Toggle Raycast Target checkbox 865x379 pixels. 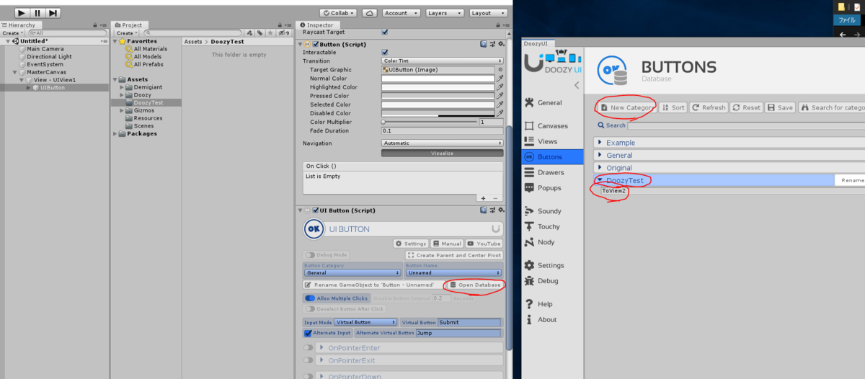(384, 32)
